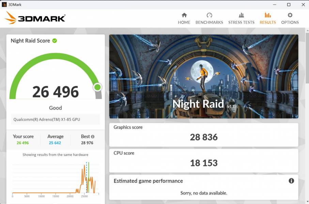
Task: Open the Results chart icon
Action: click(x=268, y=15)
